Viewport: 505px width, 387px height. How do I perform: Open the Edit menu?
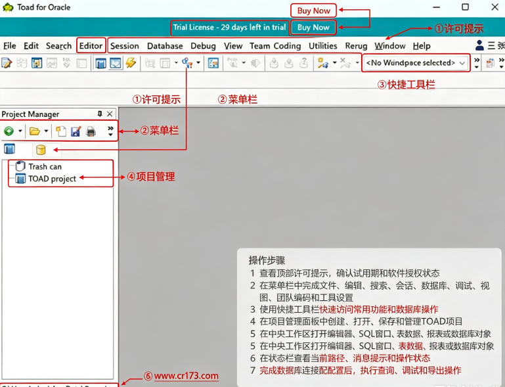(32, 46)
